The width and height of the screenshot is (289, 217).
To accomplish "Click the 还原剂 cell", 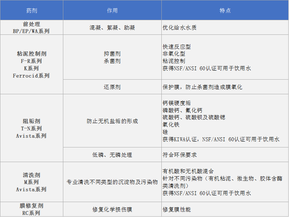I will click(111, 87).
